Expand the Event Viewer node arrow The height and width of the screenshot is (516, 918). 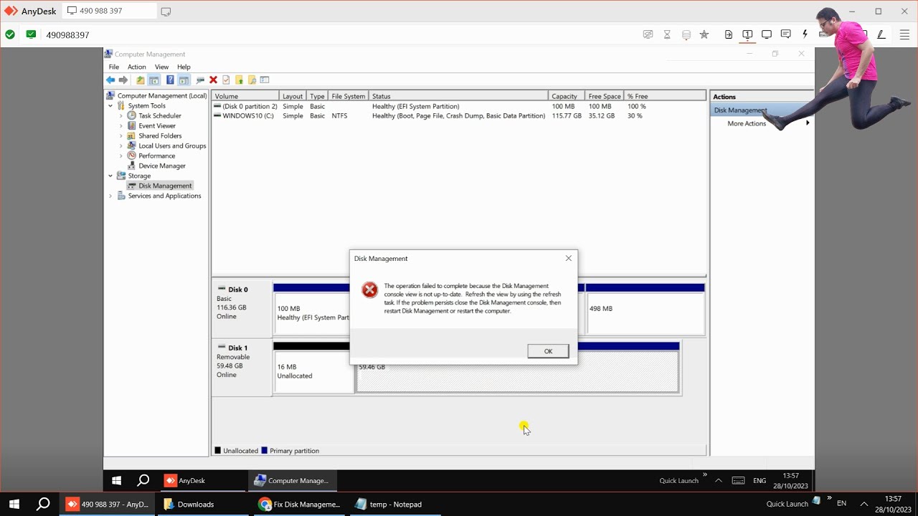tap(121, 125)
